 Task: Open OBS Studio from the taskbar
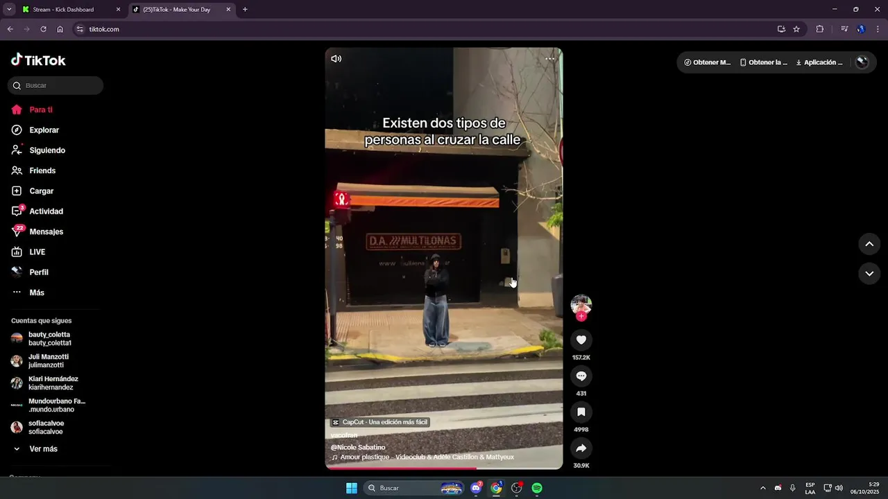[x=517, y=488]
